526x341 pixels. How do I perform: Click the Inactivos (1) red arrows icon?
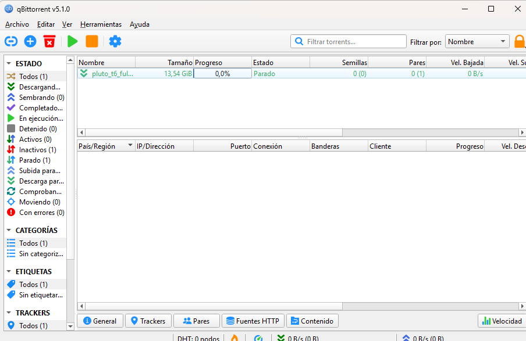click(x=11, y=149)
